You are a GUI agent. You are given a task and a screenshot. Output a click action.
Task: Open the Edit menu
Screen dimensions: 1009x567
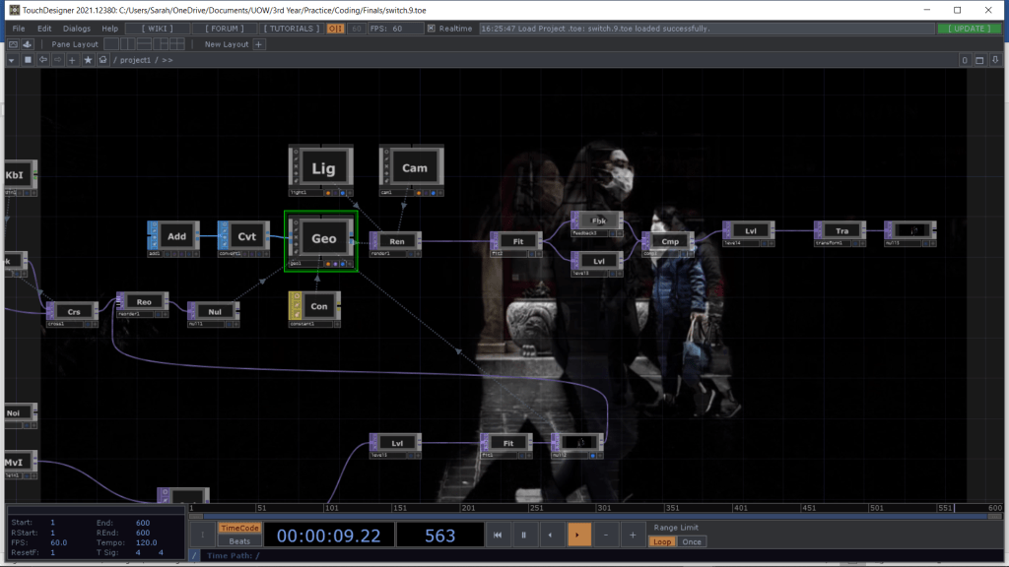(44, 29)
